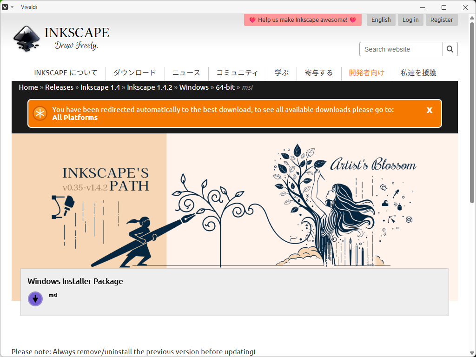The image size is (476, 357).
Task: Click the All Platforms link
Action: click(75, 118)
